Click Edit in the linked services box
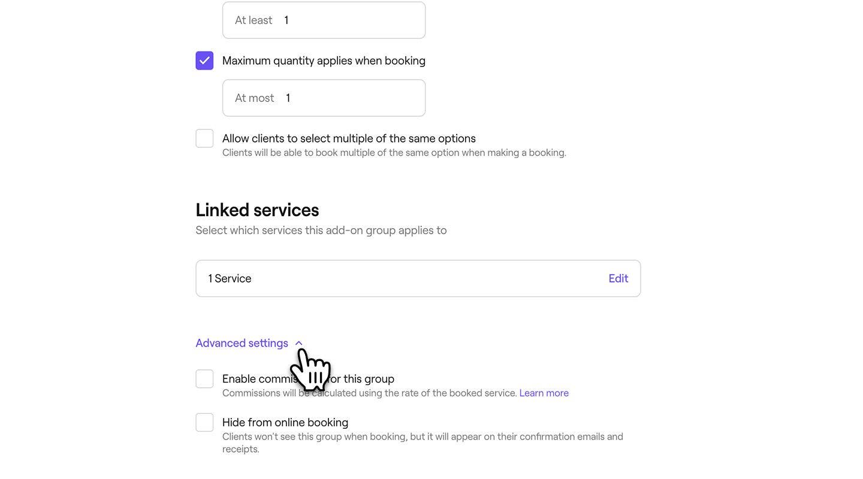The width and height of the screenshot is (863, 479). coord(618,278)
